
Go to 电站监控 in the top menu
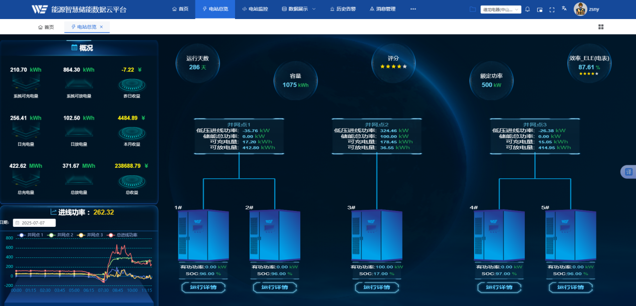[x=255, y=9]
